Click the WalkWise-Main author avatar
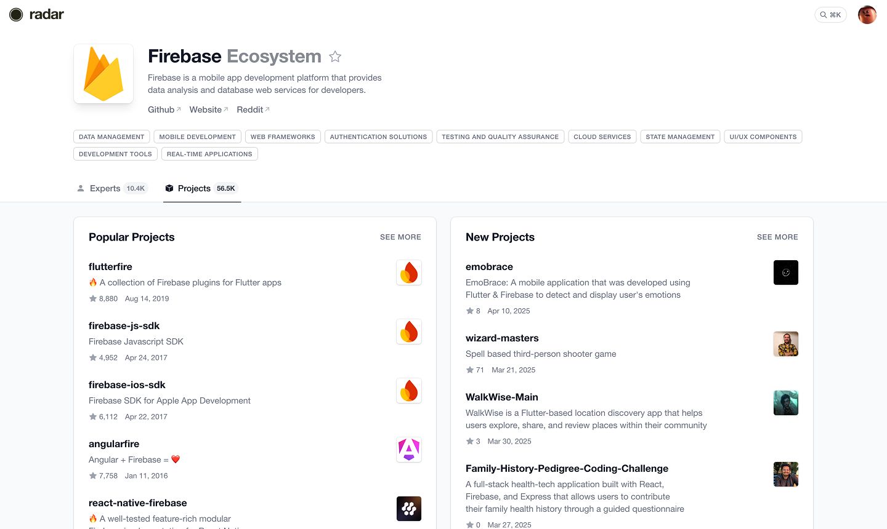The width and height of the screenshot is (887, 529). [786, 403]
